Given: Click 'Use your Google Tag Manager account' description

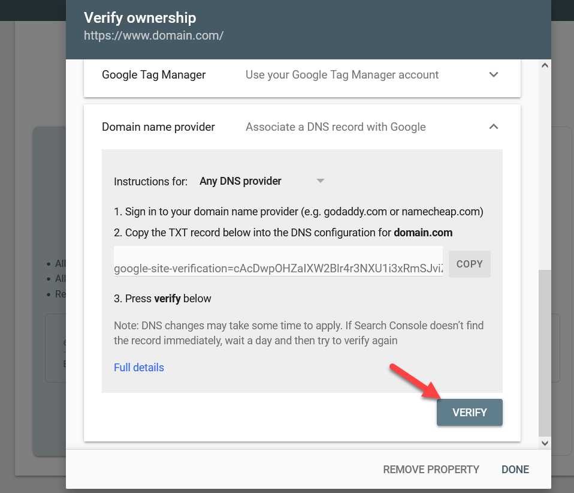Looking at the screenshot, I should 342,75.
